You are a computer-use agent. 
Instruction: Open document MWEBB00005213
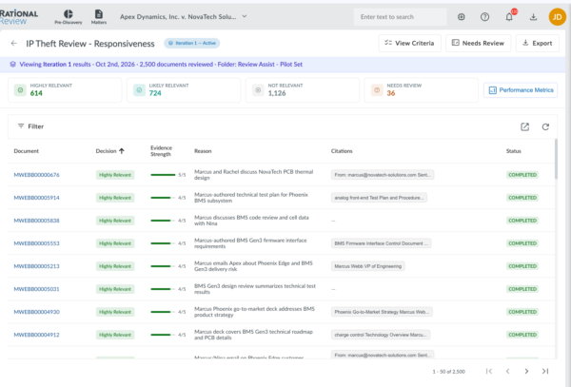point(36,266)
